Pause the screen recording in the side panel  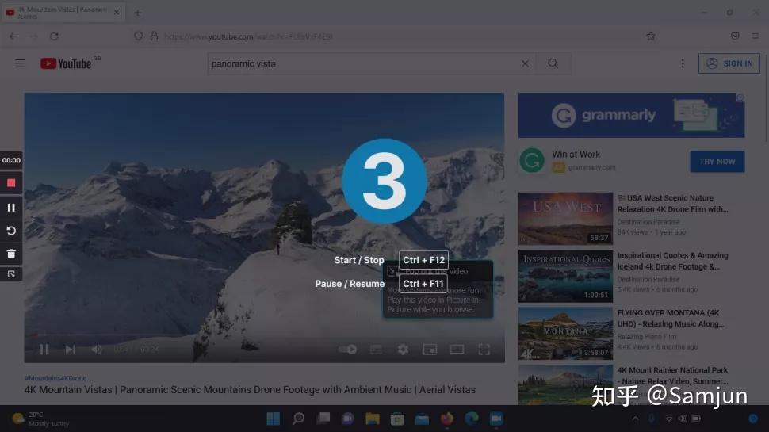[x=11, y=208]
